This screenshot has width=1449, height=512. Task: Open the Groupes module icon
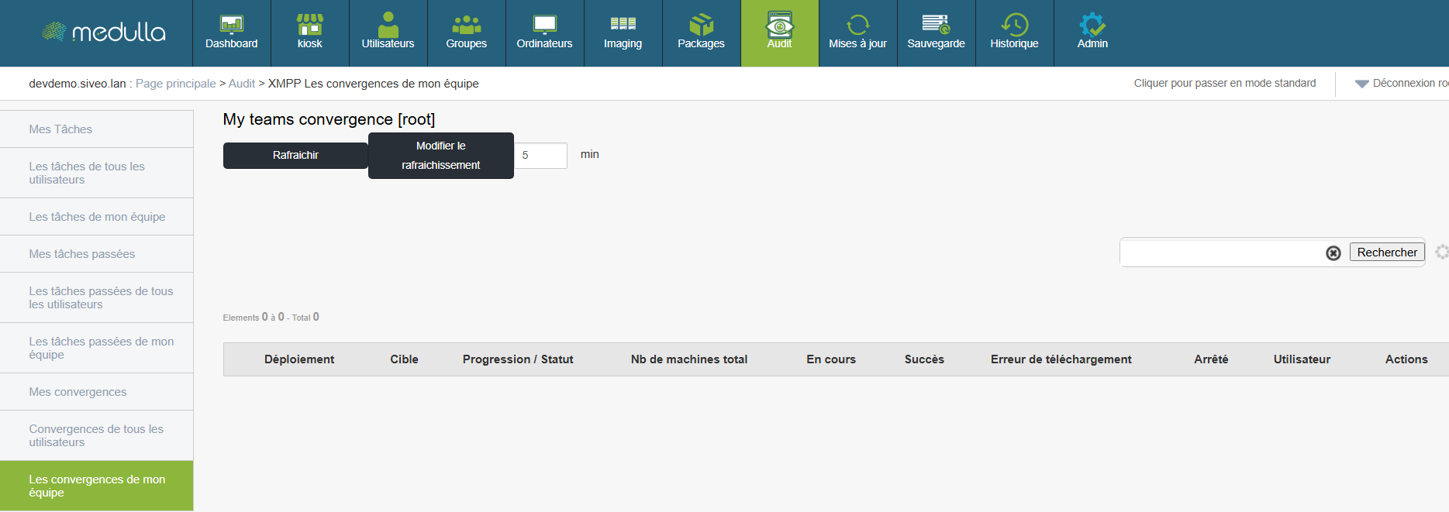point(466,26)
